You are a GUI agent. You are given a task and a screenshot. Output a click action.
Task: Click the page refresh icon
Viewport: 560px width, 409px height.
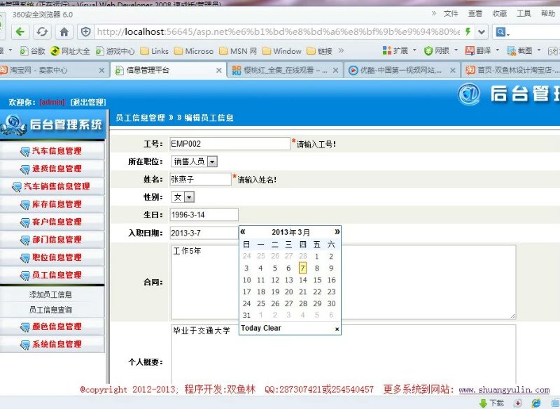[43, 31]
